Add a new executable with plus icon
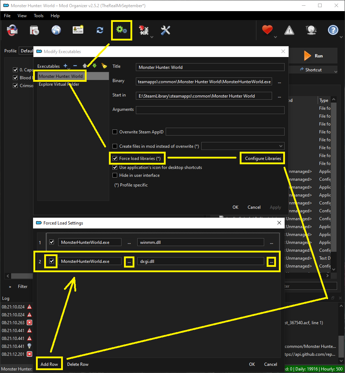The width and height of the screenshot is (345, 373). pyautogui.click(x=65, y=66)
